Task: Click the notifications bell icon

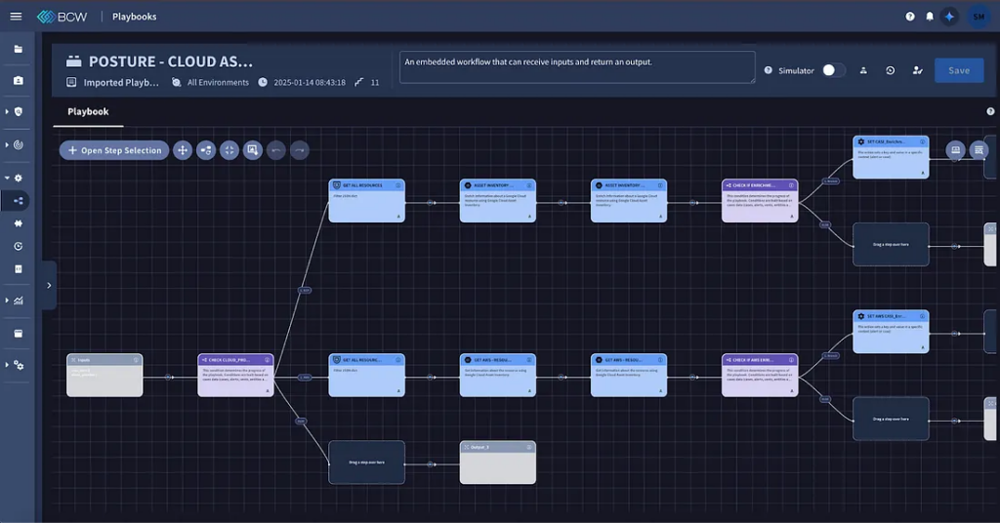Action: (x=929, y=17)
